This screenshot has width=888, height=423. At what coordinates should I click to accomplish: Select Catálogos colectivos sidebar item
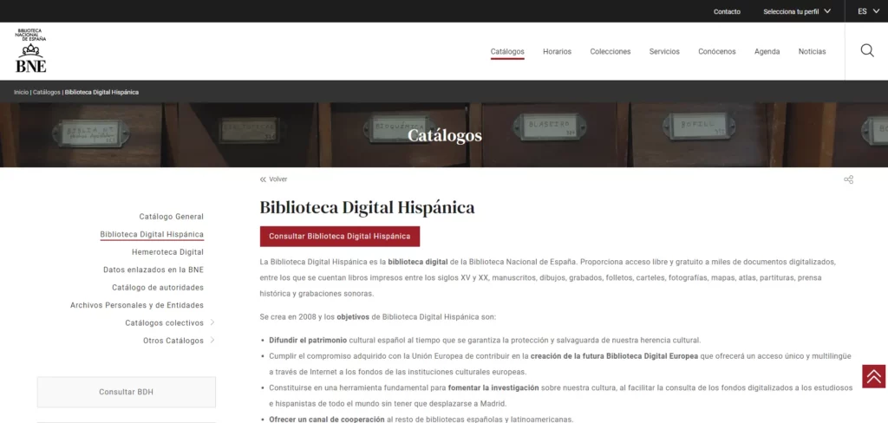point(164,322)
